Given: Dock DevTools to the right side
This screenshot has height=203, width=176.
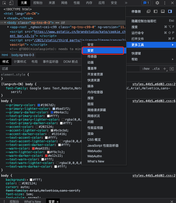Looking at the screenshot, I should [170, 11].
